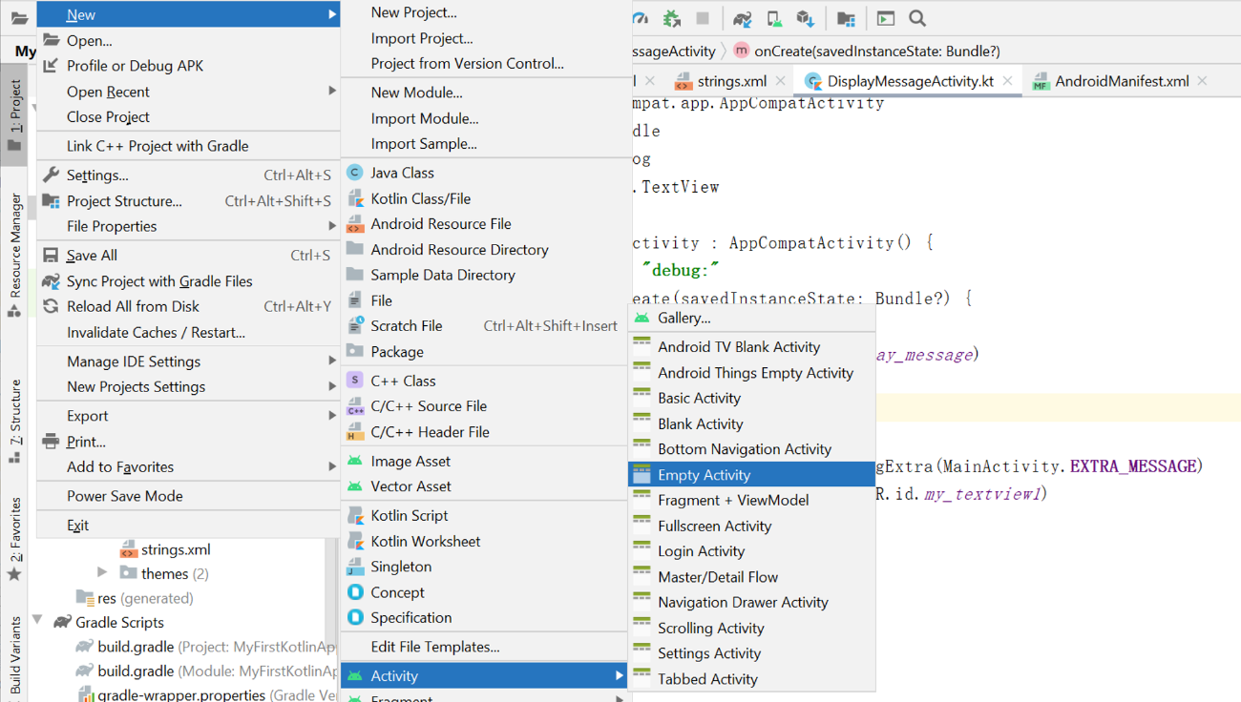The image size is (1241, 702).
Task: Select Login Activity in the submenu
Action: pos(751,551)
